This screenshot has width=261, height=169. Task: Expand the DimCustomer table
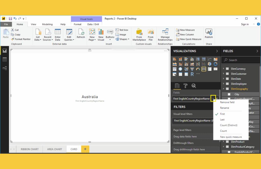[x=223, y=74]
